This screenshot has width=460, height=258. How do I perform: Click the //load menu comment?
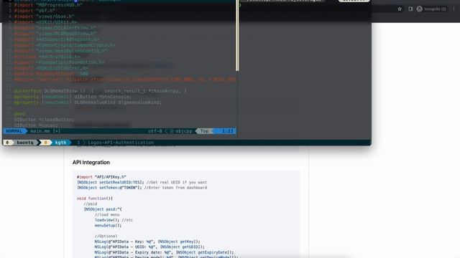coord(107,215)
